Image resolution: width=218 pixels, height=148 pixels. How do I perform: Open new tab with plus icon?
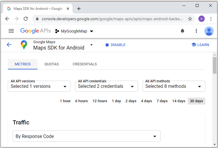79,9
